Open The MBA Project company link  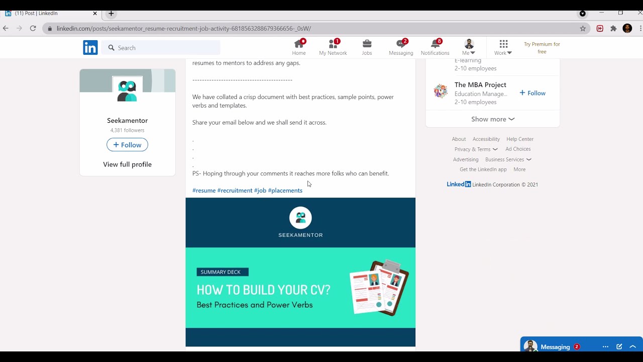(x=480, y=85)
